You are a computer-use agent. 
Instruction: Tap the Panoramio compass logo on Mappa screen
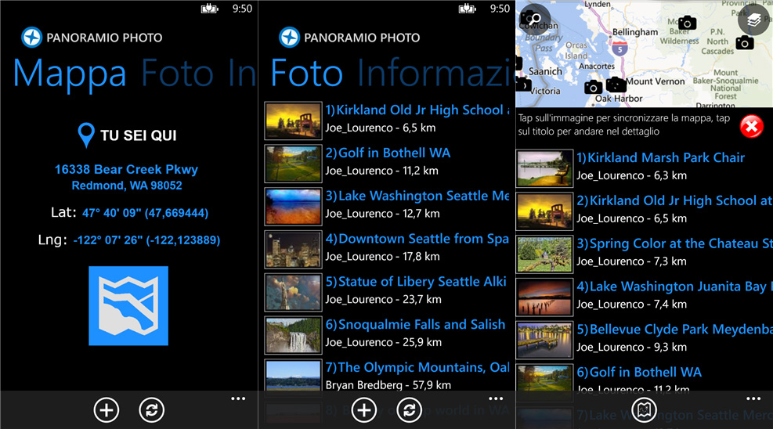tap(31, 38)
